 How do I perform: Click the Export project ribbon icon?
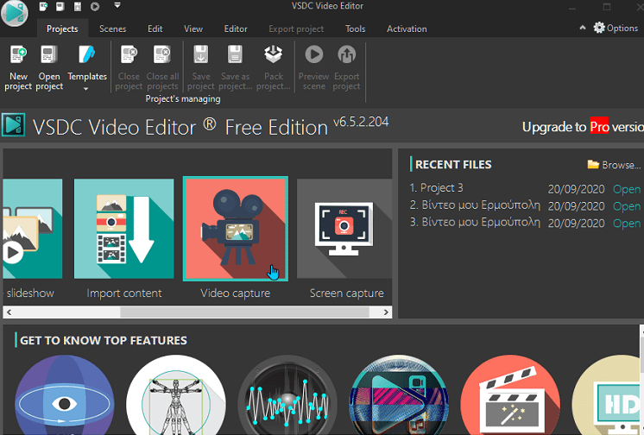[x=347, y=54]
